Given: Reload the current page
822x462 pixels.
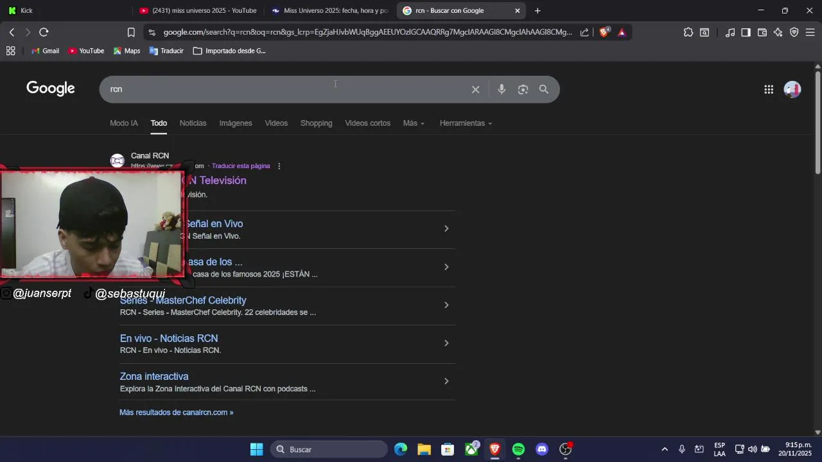Looking at the screenshot, I should click(x=44, y=32).
